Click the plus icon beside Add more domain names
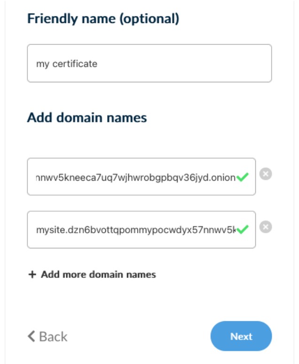This screenshot has width=299, height=364. click(x=32, y=275)
